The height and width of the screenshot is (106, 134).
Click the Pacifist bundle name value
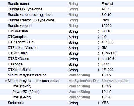[107, 4]
